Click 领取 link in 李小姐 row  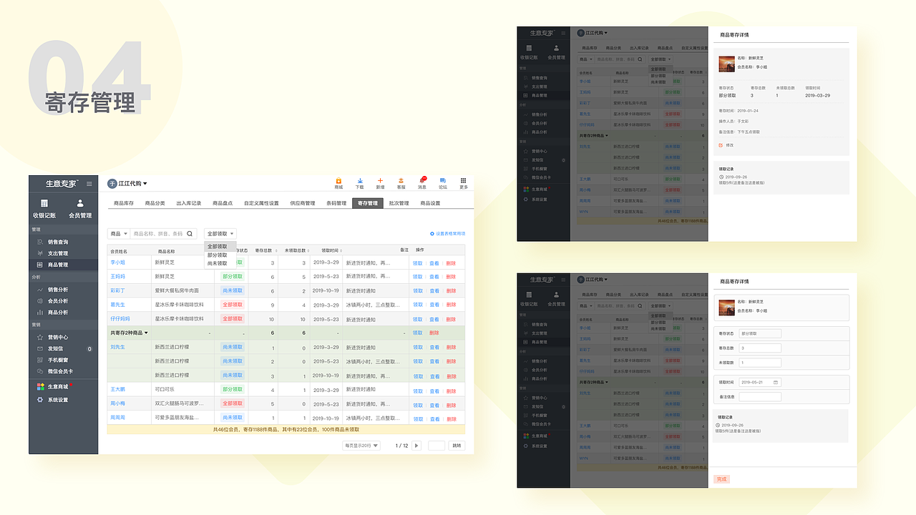(417, 263)
